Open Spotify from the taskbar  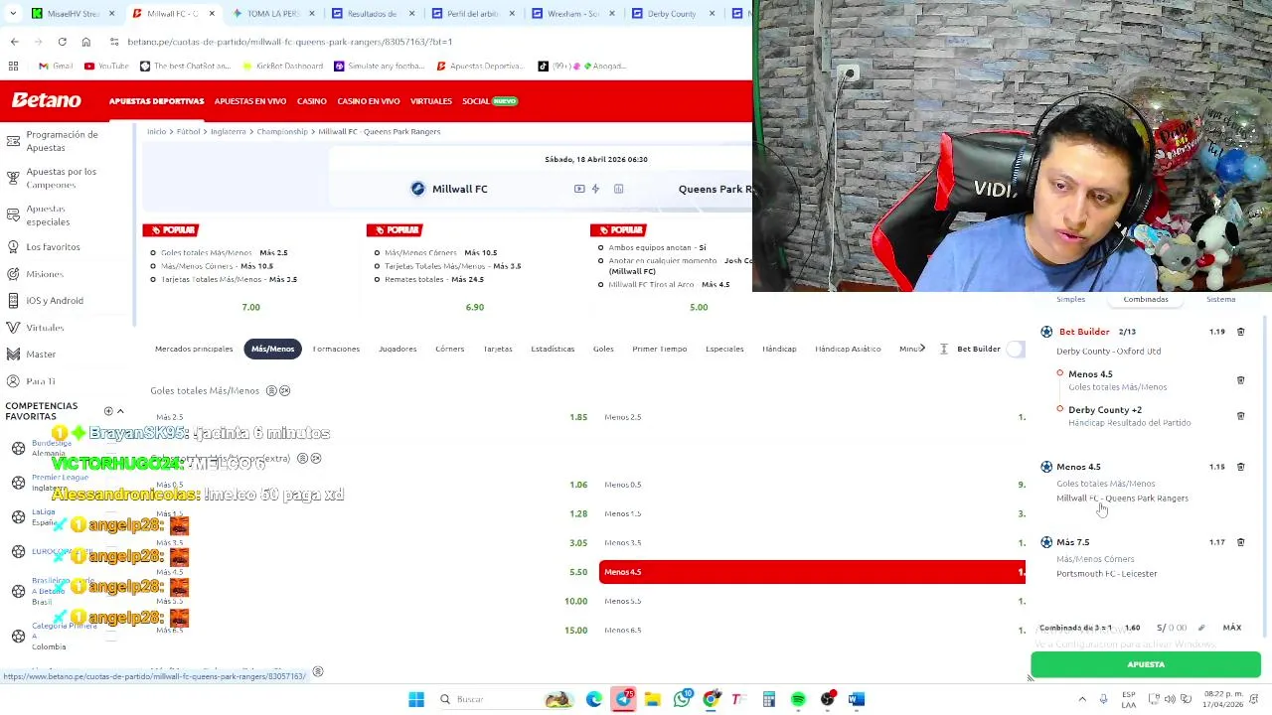point(798,699)
